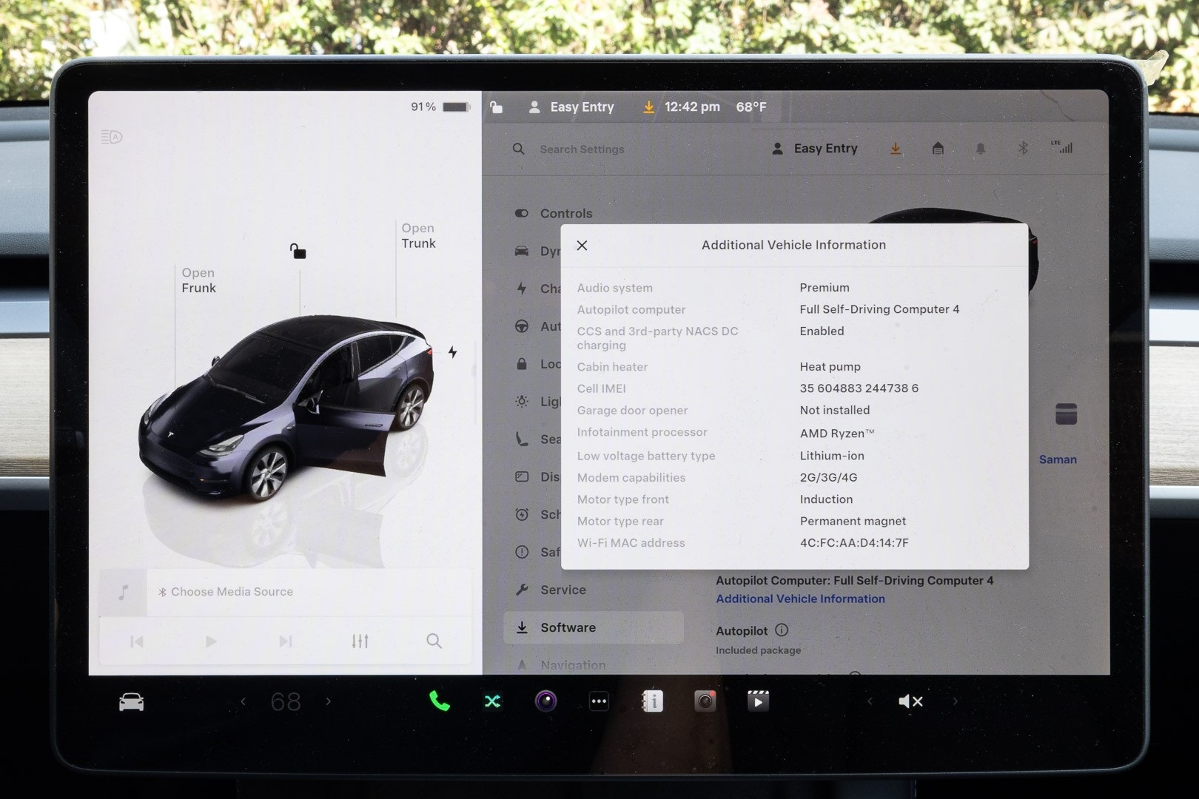Click the Bluetooth icon in settings header

[1022, 149]
